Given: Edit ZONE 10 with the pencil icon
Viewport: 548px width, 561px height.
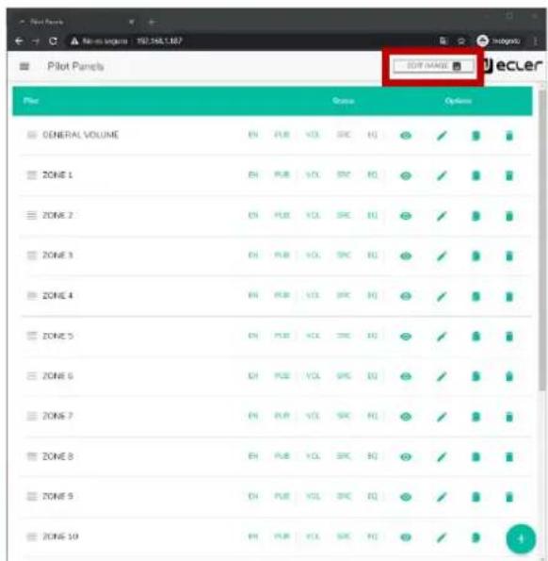Looking at the screenshot, I should click(x=442, y=537).
